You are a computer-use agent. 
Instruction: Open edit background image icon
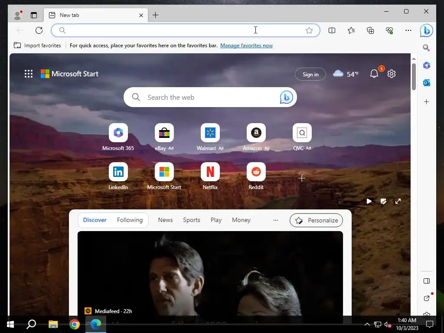coord(383,201)
